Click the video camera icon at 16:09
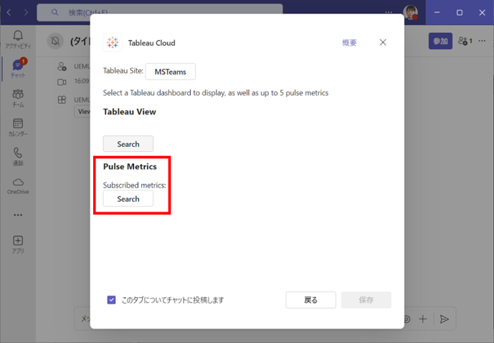 click(x=62, y=82)
